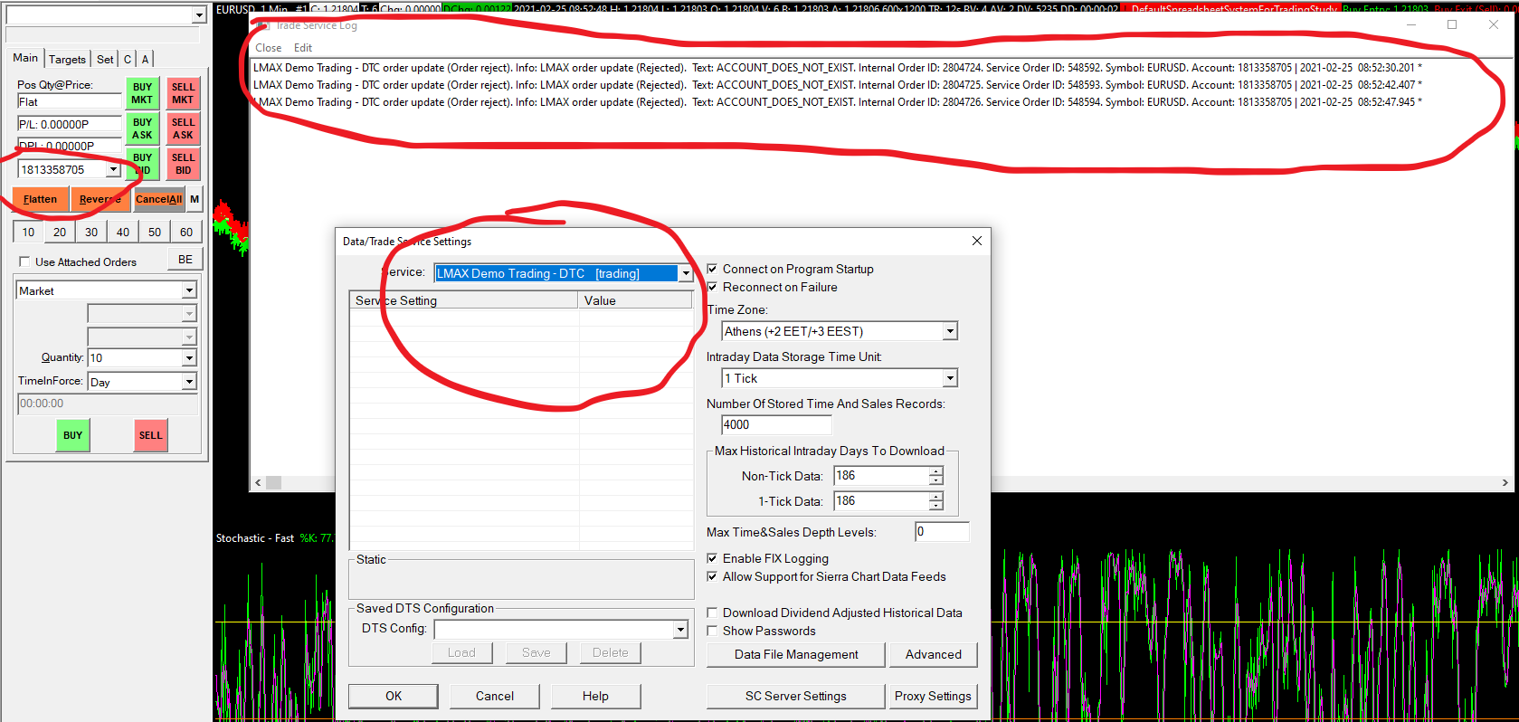Click the left arrow of the log's horizontal scrollbar
This screenshot has height=722, width=1519.
pyautogui.click(x=258, y=483)
